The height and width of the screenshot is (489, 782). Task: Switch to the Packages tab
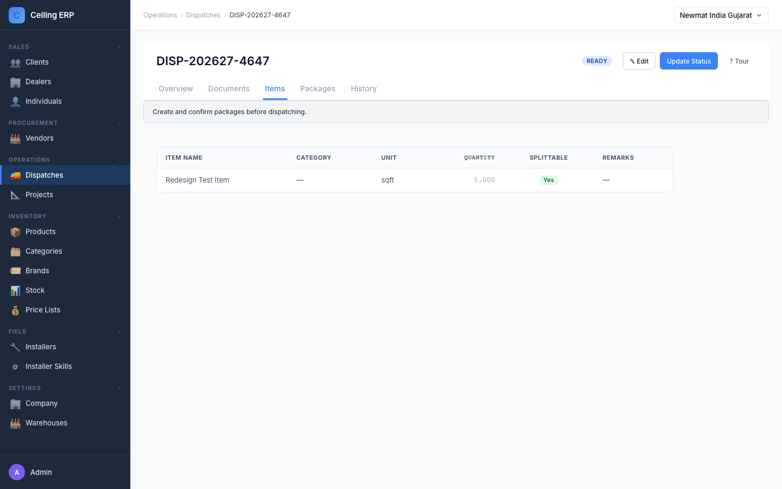tap(318, 89)
